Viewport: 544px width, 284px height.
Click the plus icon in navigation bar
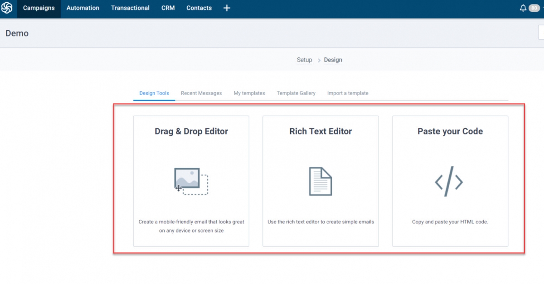click(x=227, y=8)
